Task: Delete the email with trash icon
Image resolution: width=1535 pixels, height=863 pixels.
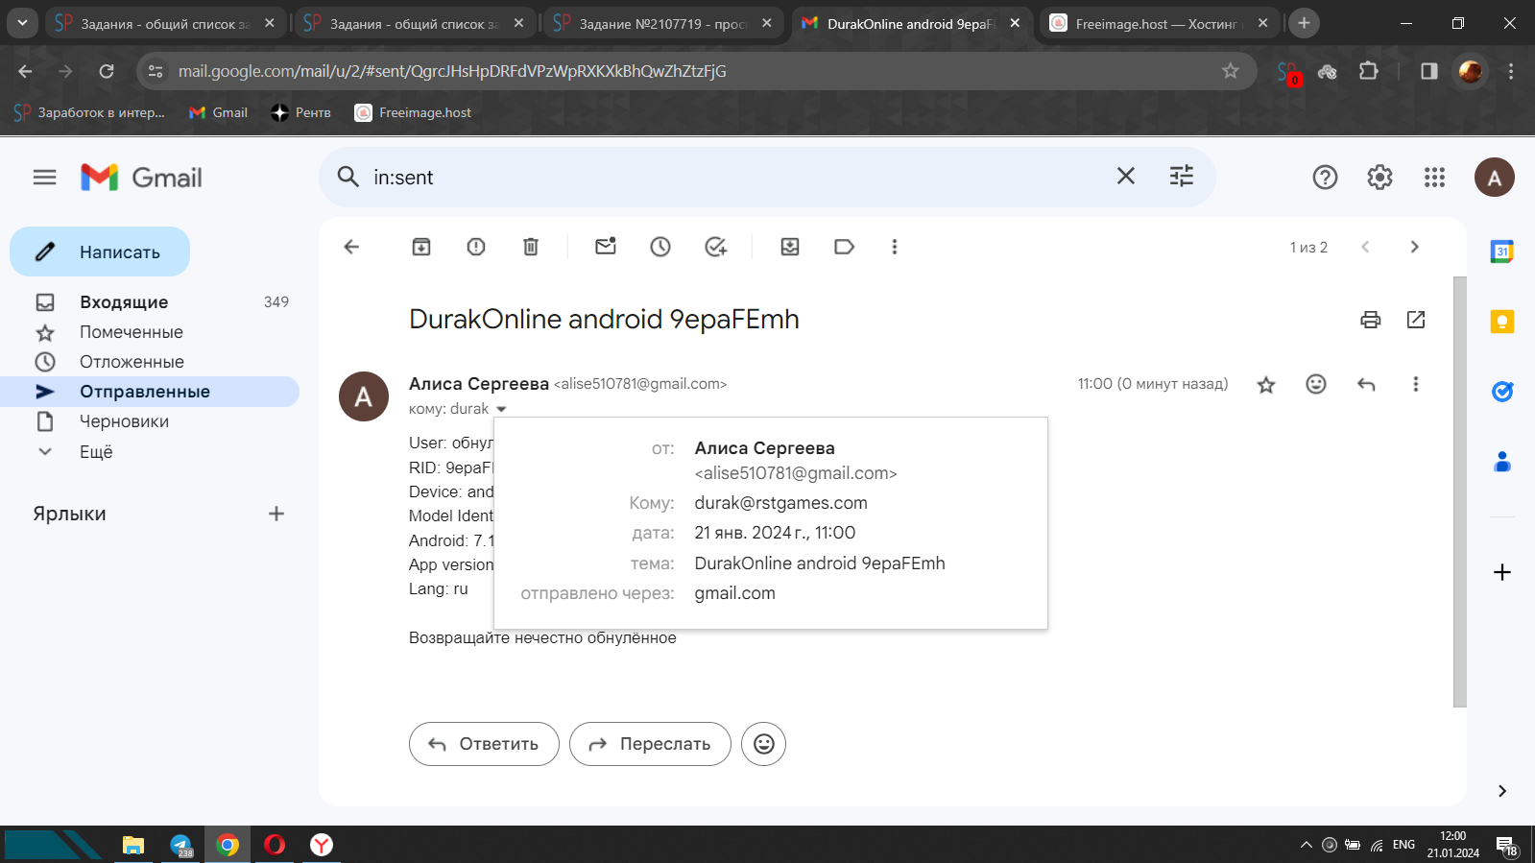Action: coord(531,247)
